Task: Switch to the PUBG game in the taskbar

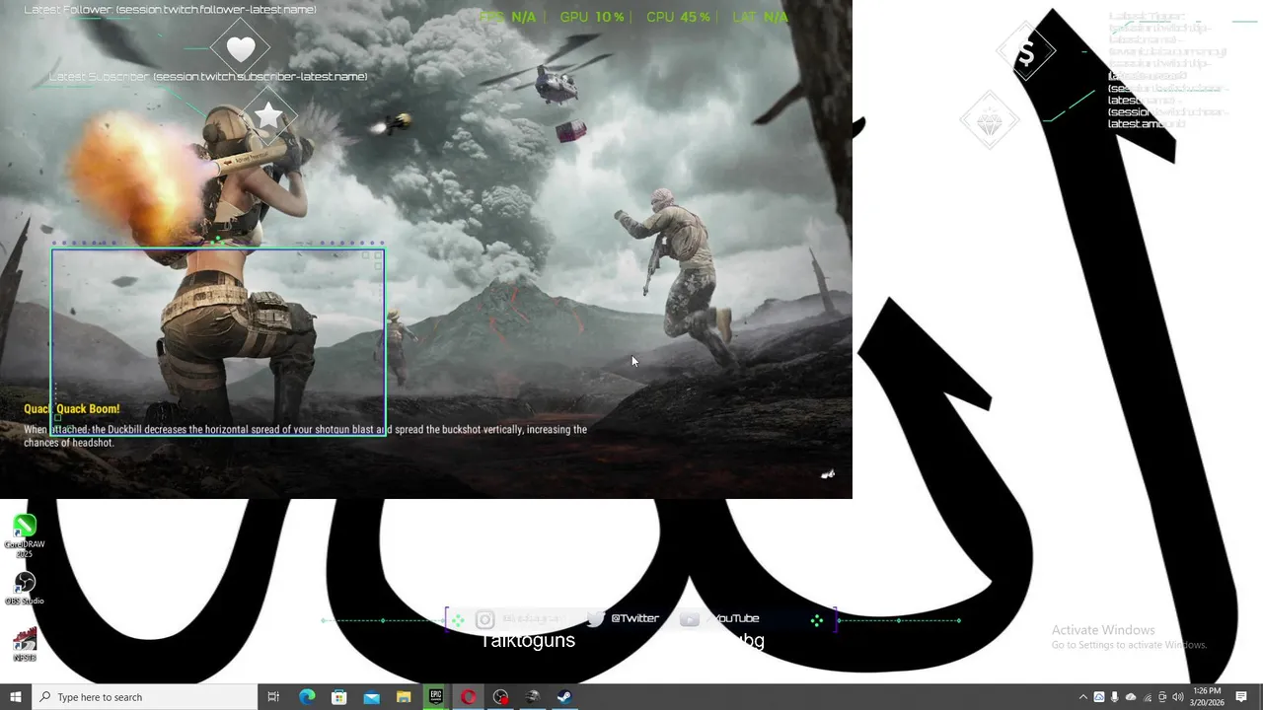Action: pyautogui.click(x=533, y=697)
